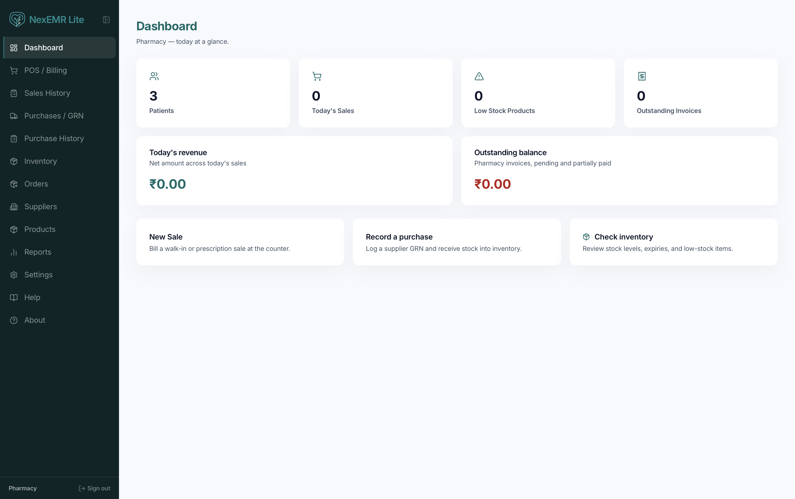Click the Patients count number 3
Image resolution: width=795 pixels, height=499 pixels.
(153, 96)
